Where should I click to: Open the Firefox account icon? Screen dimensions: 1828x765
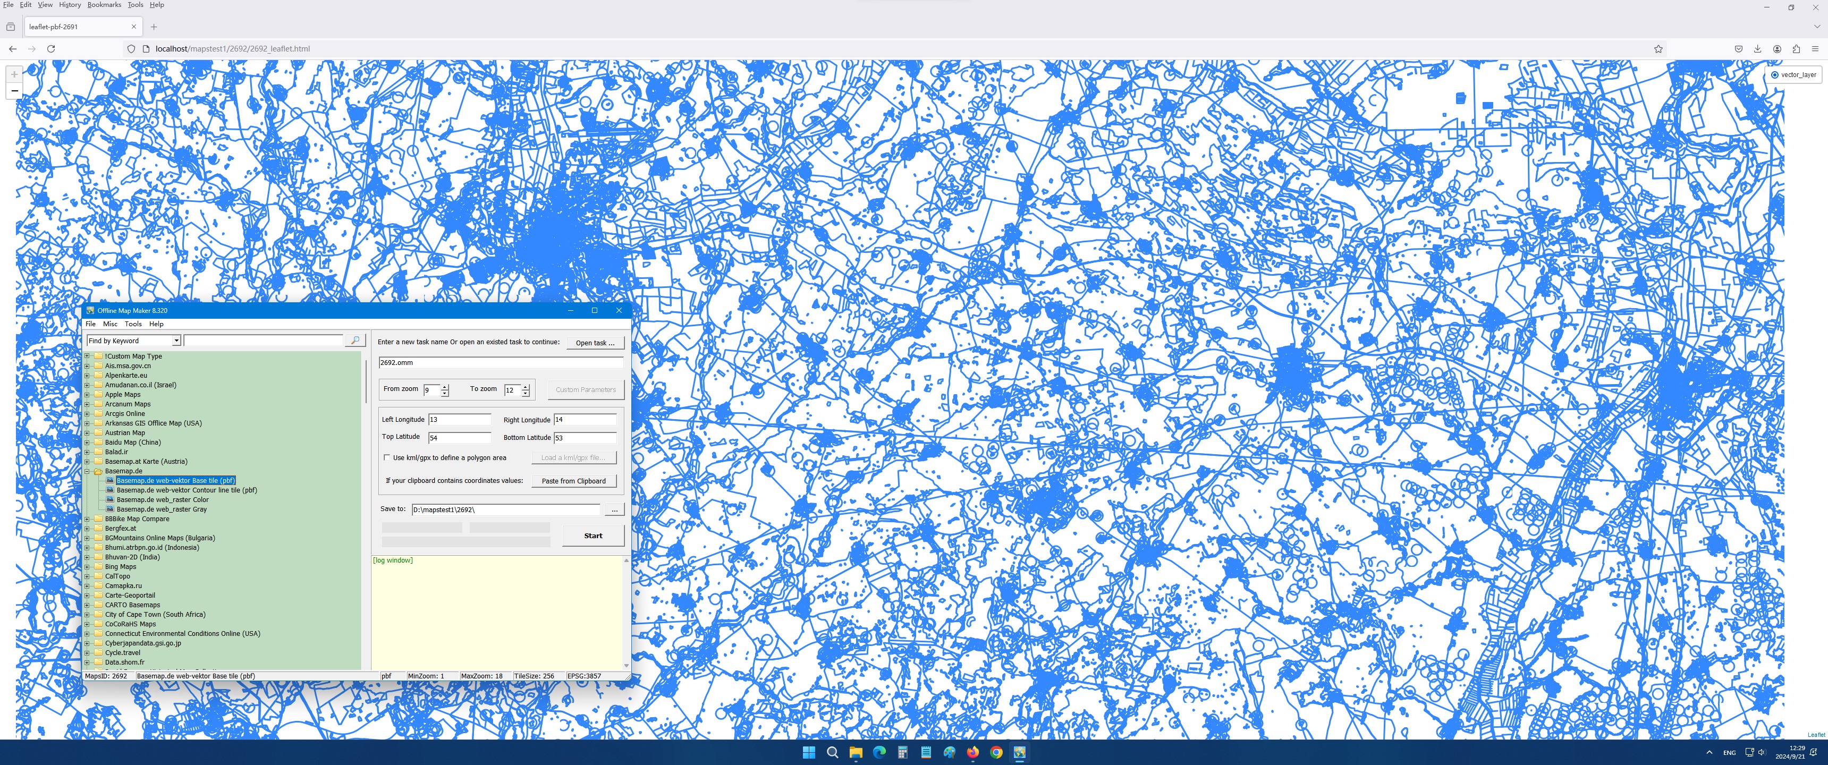[x=1777, y=49]
